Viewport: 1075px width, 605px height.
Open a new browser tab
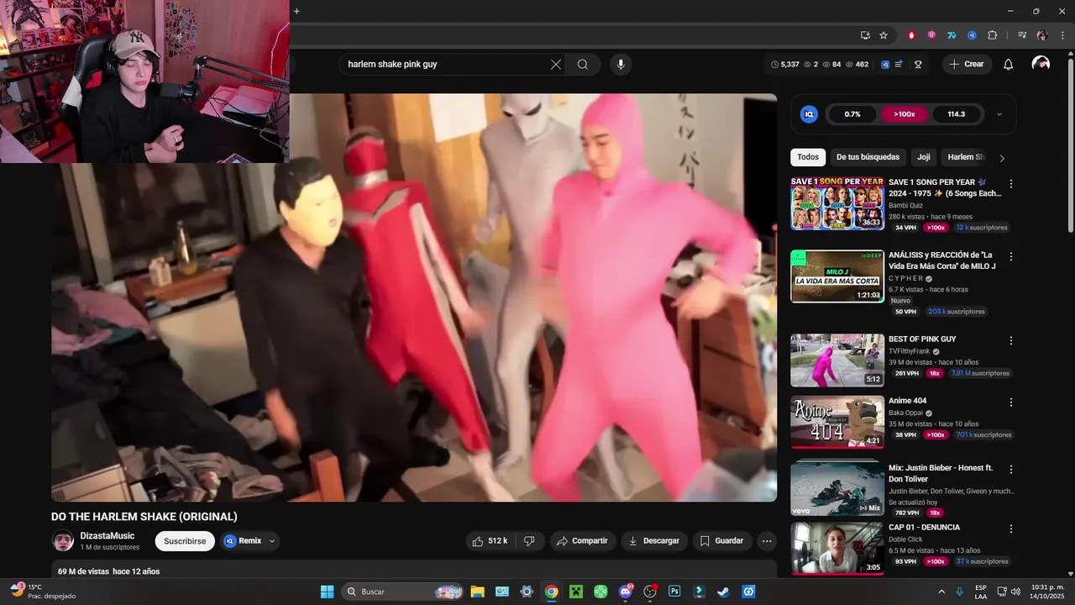(x=296, y=11)
